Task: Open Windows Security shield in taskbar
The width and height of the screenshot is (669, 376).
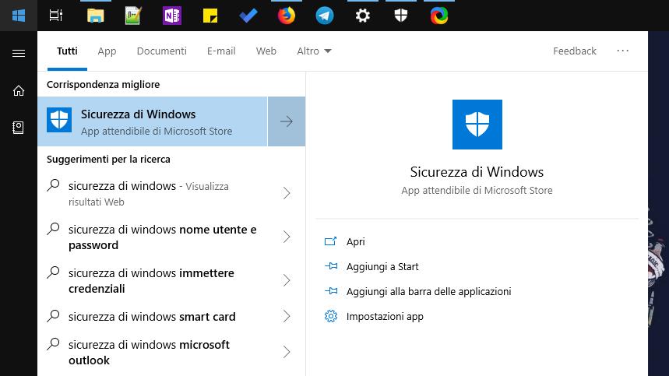Action: tap(400, 16)
